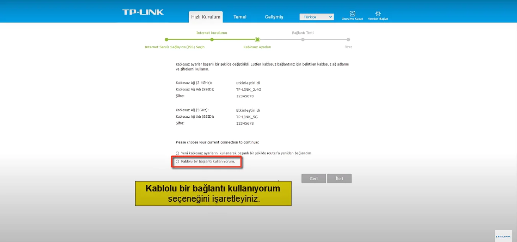This screenshot has width=517, height=242.
Task: Click 'Etkinleştirildi' status for the 2.4GHz network
Action: 248,82
